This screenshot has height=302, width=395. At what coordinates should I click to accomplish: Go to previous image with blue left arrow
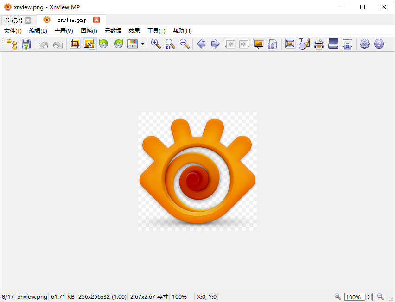201,44
